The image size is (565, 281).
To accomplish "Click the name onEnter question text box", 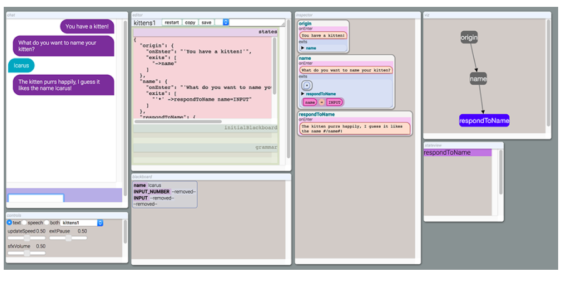I will [346, 70].
